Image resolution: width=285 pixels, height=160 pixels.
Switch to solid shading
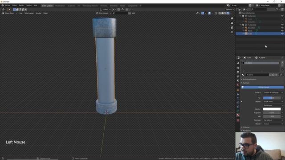point(223,13)
